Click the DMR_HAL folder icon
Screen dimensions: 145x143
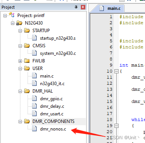pyautogui.click(x=27, y=91)
